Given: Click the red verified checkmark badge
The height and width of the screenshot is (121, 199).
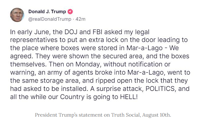Looking at the screenshot, I should pyautogui.click(x=70, y=12).
